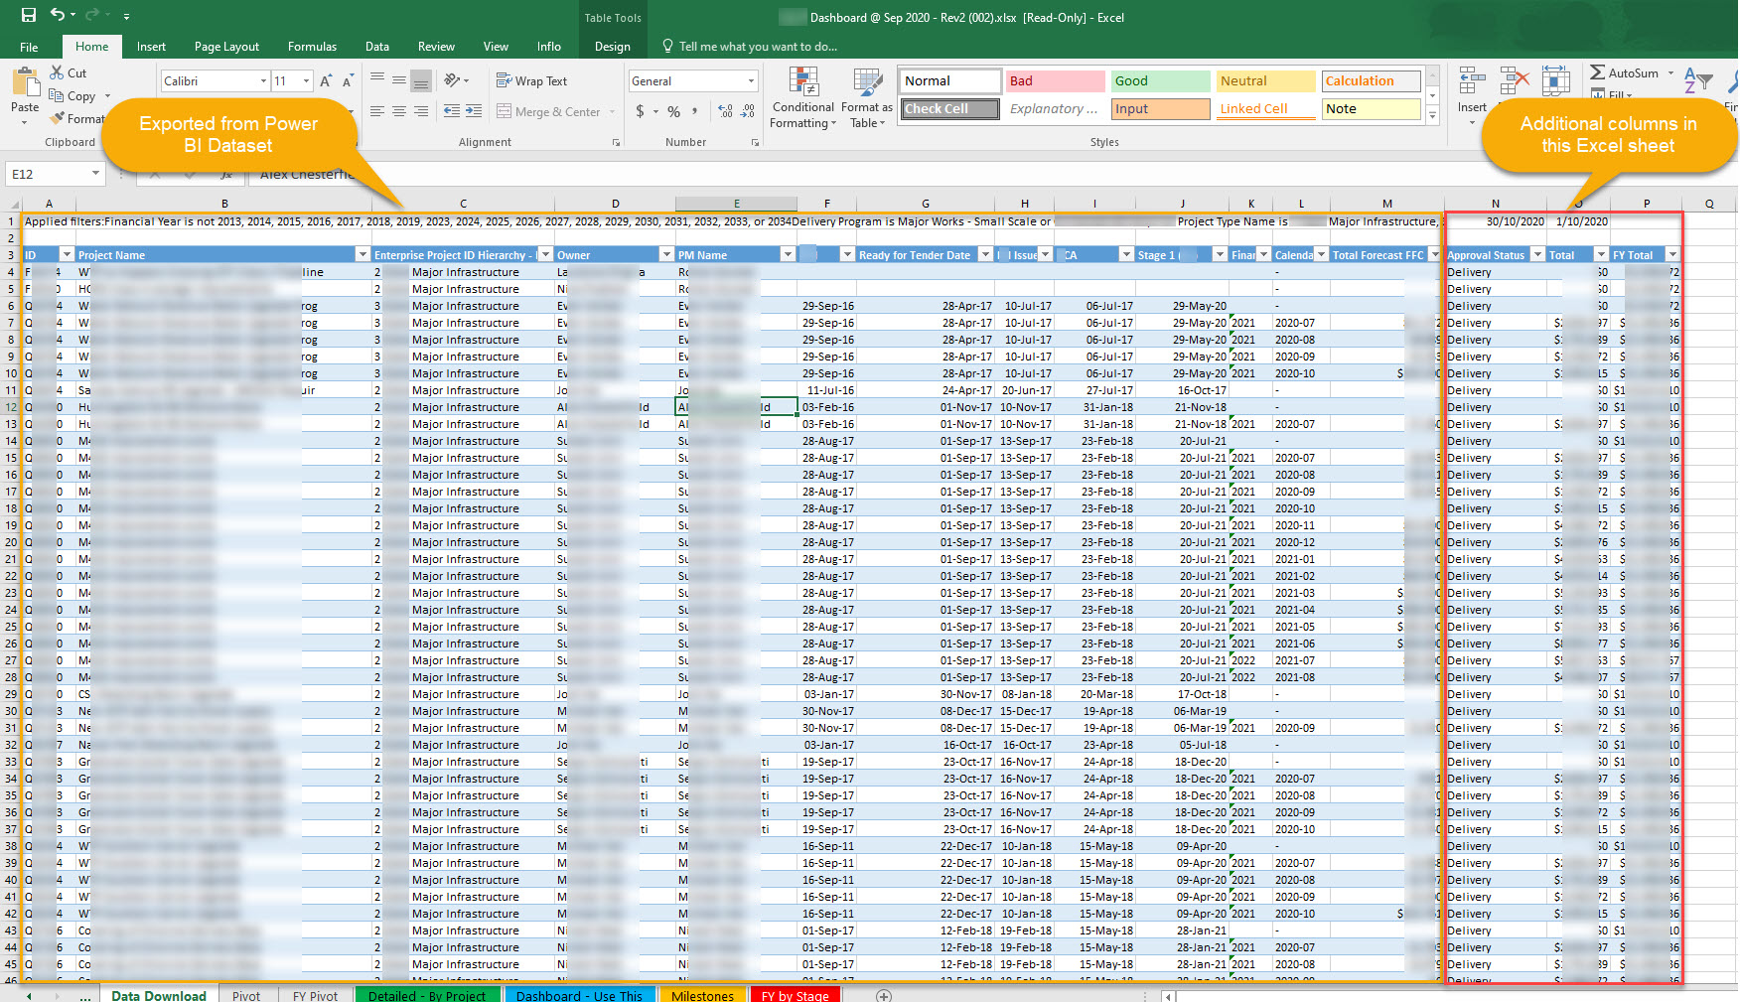Click the Paste clipboard icon
The image size is (1740, 1002).
click(x=25, y=82)
